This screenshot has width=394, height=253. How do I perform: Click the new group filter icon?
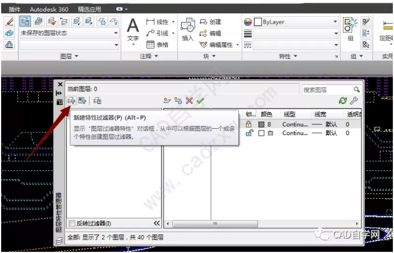82,101
